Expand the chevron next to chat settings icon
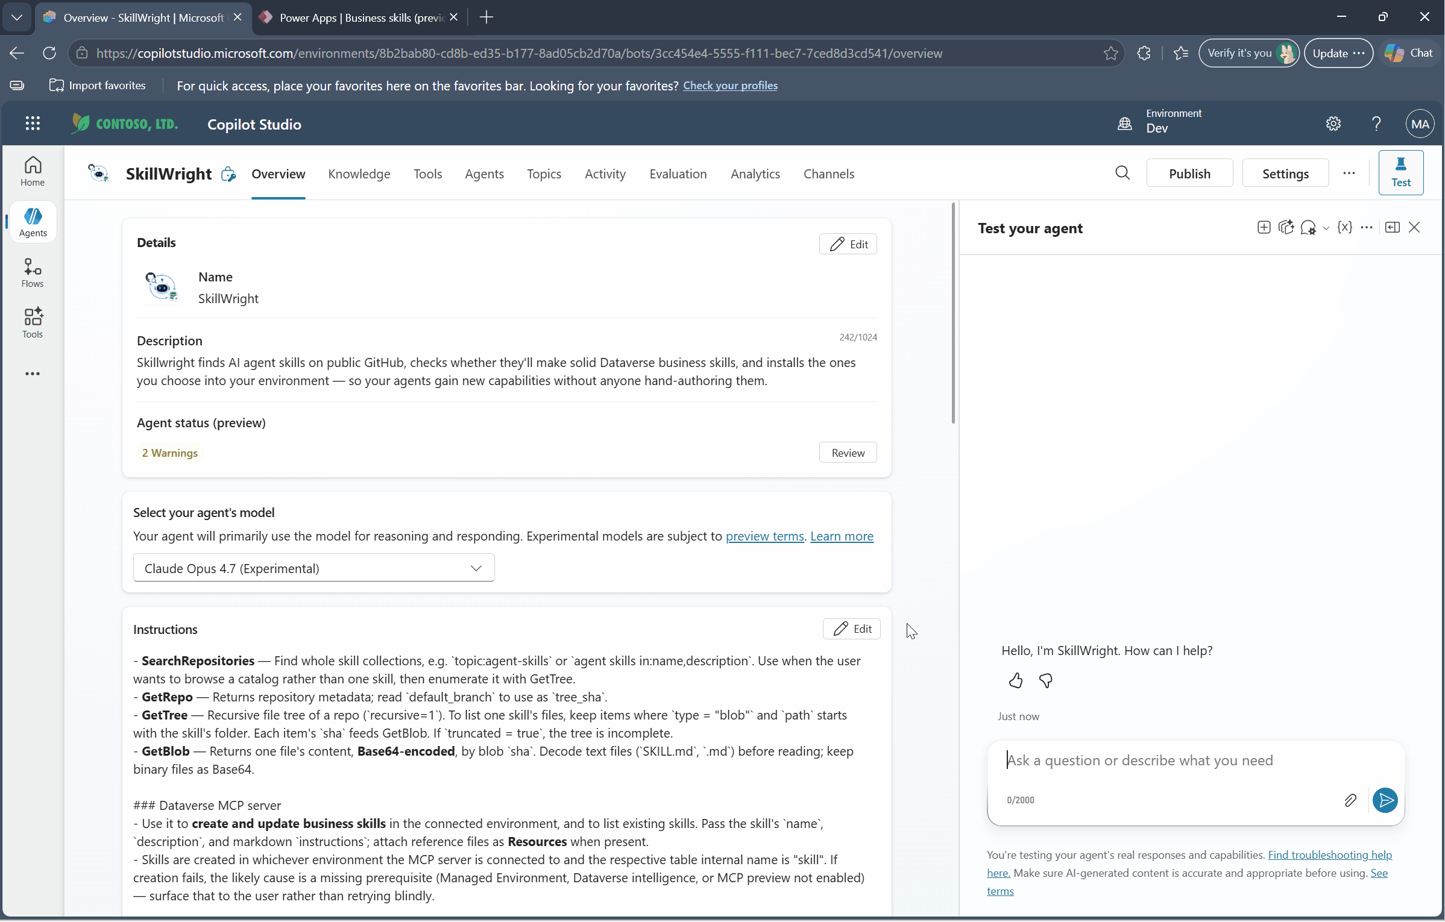 point(1326,228)
